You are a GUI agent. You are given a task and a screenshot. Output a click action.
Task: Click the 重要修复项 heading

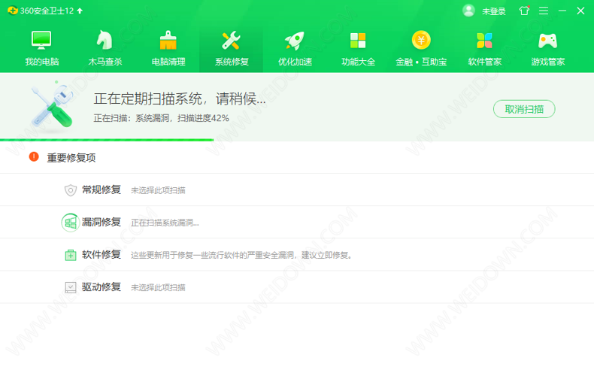click(x=71, y=158)
